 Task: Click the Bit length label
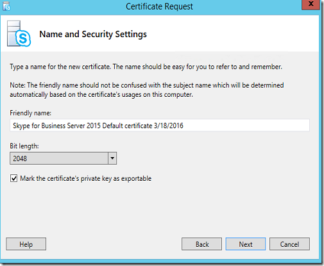click(x=24, y=146)
